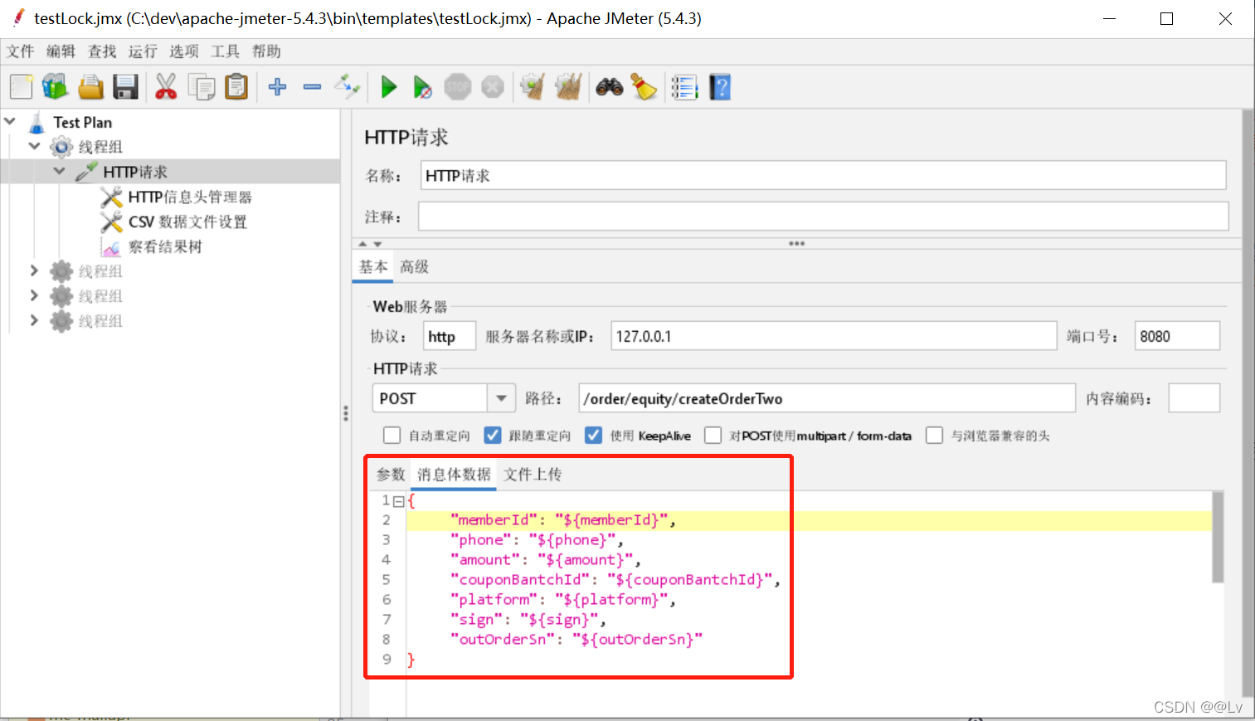Click the server IP field 127.0.0.1

[834, 336]
